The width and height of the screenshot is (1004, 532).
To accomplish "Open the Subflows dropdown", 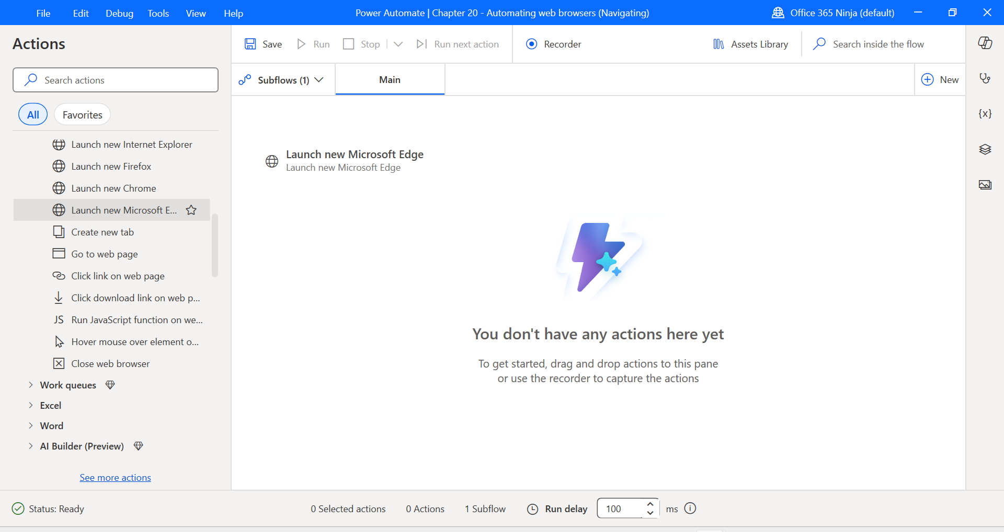I will click(x=320, y=79).
